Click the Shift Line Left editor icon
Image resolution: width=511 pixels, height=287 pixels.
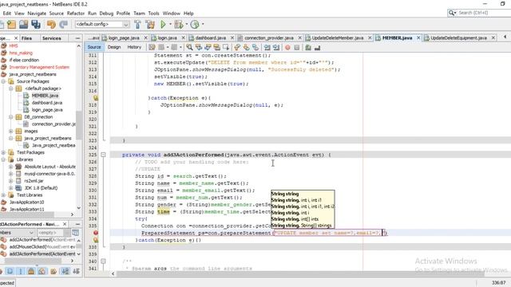pos(267,48)
